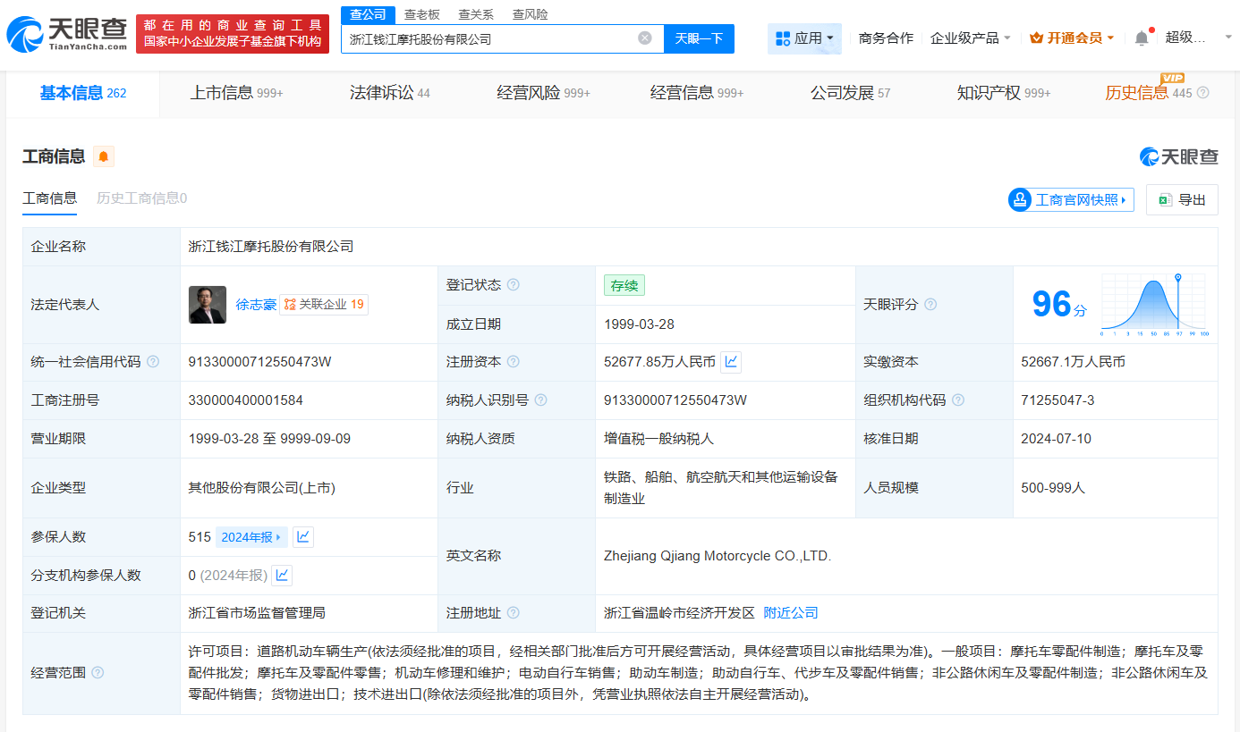Clear the search box with the X icon
The width and height of the screenshot is (1240, 732).
point(646,38)
